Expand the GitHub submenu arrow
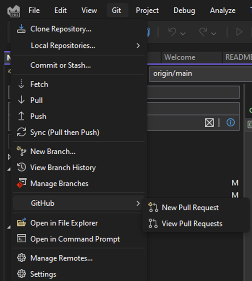252x281 pixels. 138,203
